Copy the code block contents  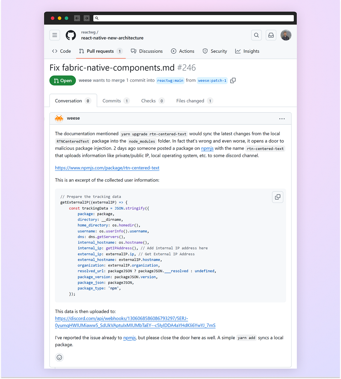(x=277, y=197)
